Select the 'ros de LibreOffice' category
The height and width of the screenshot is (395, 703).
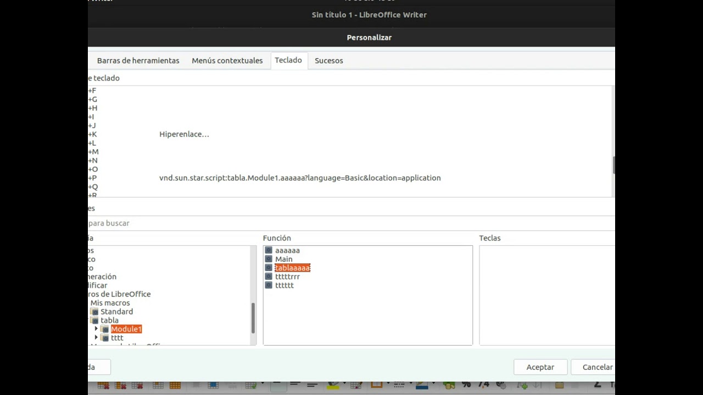(x=119, y=294)
